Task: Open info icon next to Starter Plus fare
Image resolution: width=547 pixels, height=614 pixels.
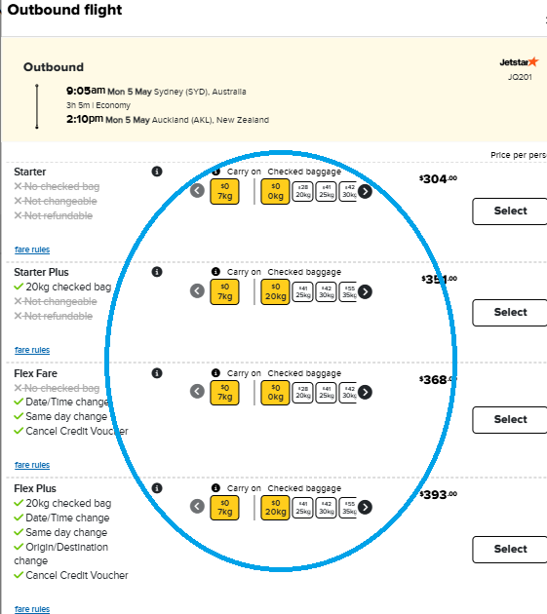Action: (x=157, y=272)
